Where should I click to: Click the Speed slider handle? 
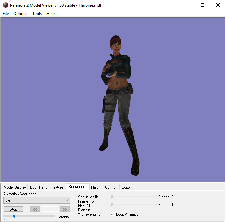tap(14, 216)
